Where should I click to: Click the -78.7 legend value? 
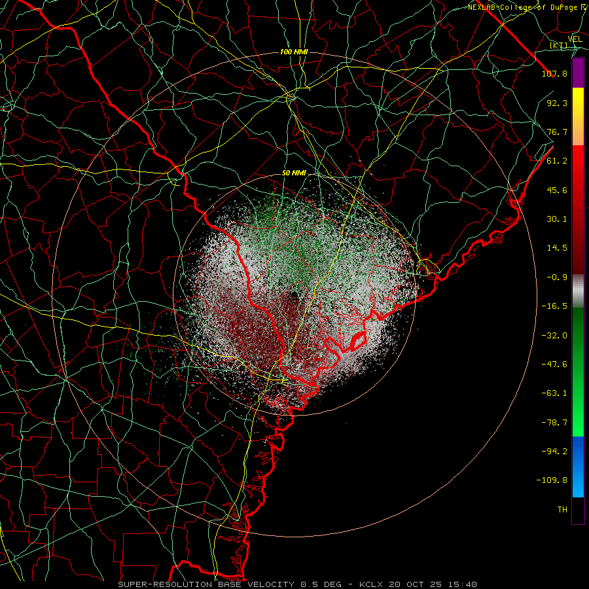[554, 423]
